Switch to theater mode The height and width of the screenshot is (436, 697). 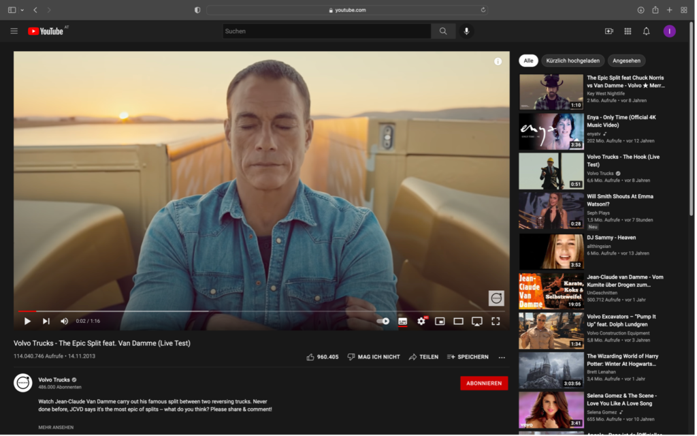point(458,322)
